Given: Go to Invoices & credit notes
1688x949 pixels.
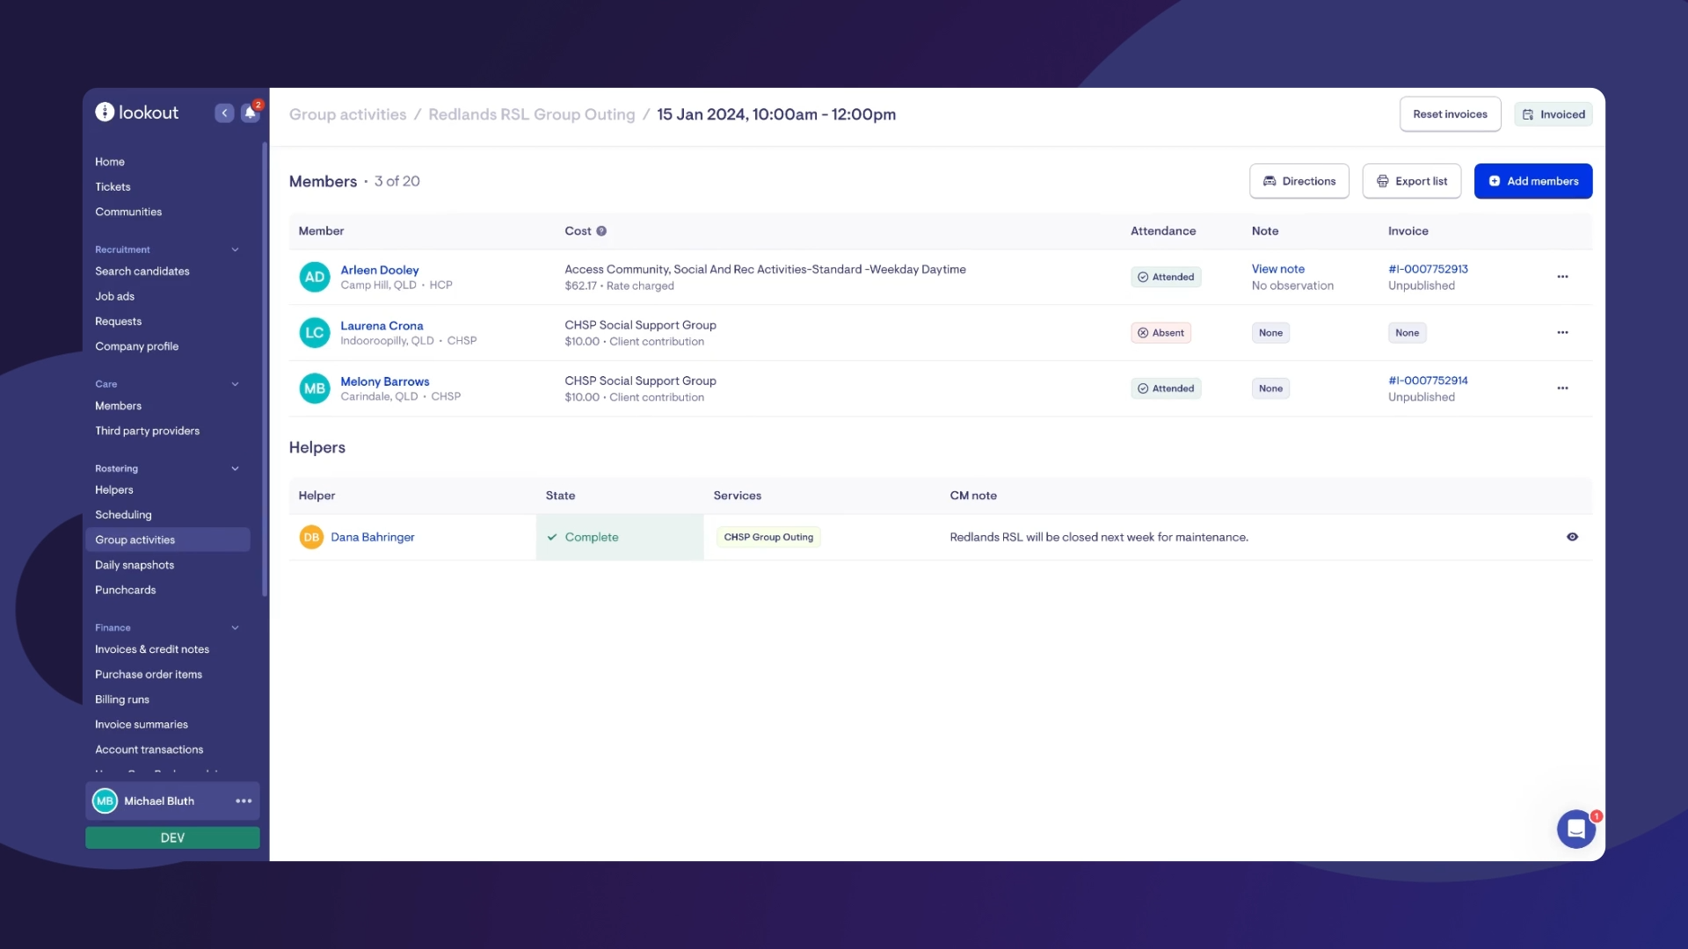Looking at the screenshot, I should click(152, 649).
